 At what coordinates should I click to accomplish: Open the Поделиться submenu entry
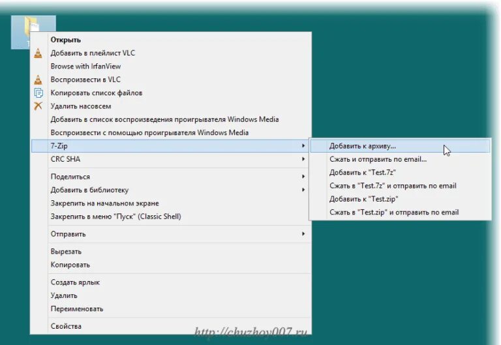click(171, 177)
